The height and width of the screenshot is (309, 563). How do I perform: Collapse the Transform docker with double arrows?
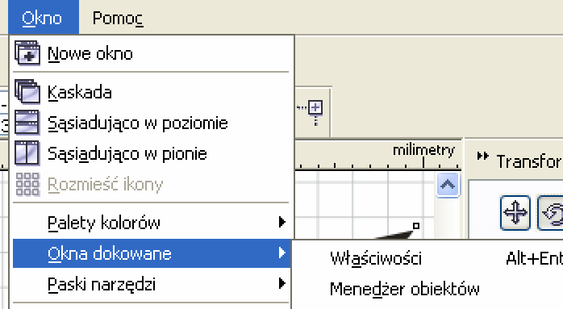(482, 156)
